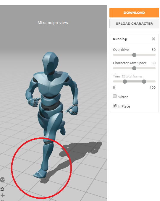The height and width of the screenshot is (201, 160).
Task: Click the left Trim slider handle
Action: [125, 82]
